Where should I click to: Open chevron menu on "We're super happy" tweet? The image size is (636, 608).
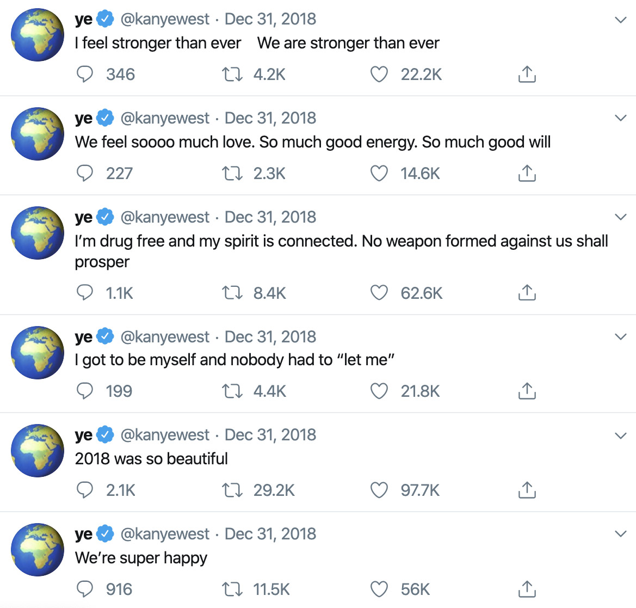(620, 533)
